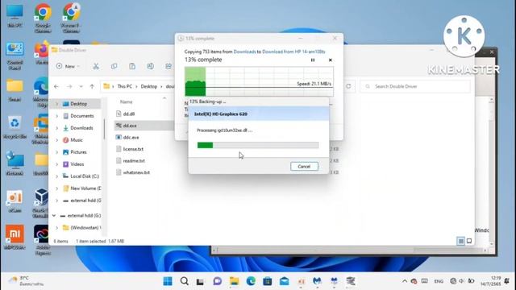Select the (Windowstan) folder in navigation pane
This screenshot has width=516, height=290.
[81, 227]
